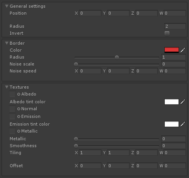The width and height of the screenshot is (189, 178).
Task: Collapse the Border foldout
Action: coord(7,43)
